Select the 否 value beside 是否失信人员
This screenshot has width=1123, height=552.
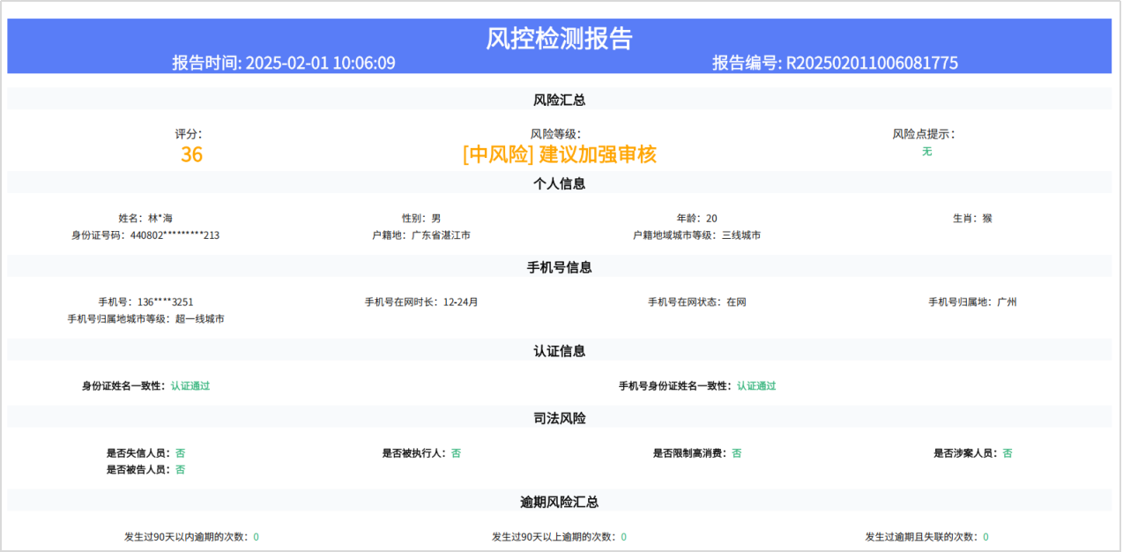click(x=179, y=452)
